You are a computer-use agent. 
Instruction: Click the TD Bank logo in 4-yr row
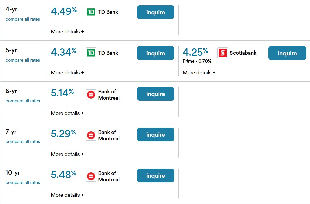click(91, 12)
